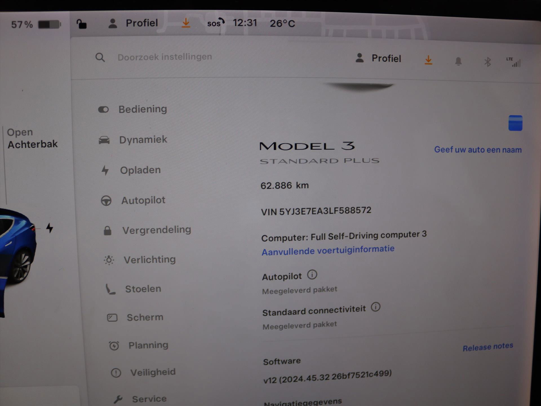The width and height of the screenshot is (541, 406).
Task: Tap the Bediening toggle icon
Action: point(103,109)
